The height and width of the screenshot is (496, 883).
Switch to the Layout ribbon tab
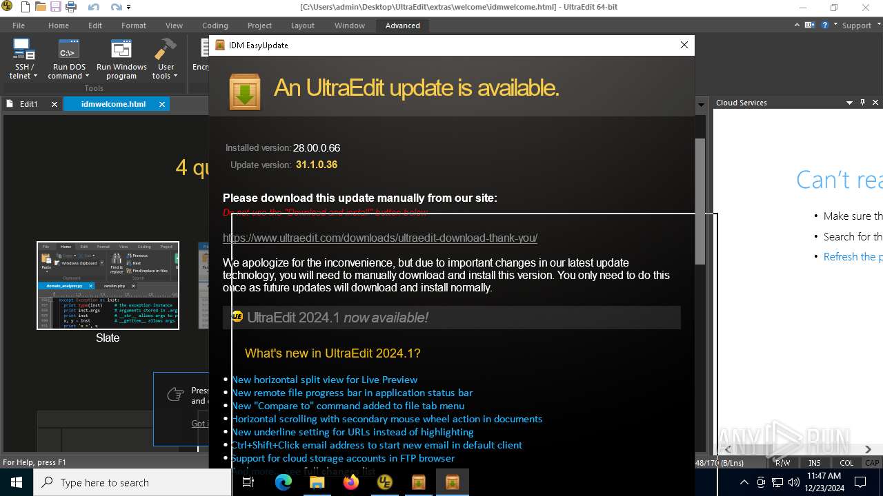[302, 25]
